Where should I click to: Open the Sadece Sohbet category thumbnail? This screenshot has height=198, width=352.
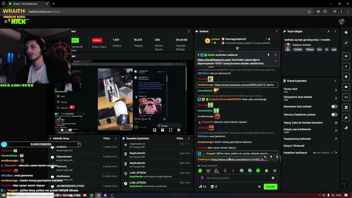point(288,47)
